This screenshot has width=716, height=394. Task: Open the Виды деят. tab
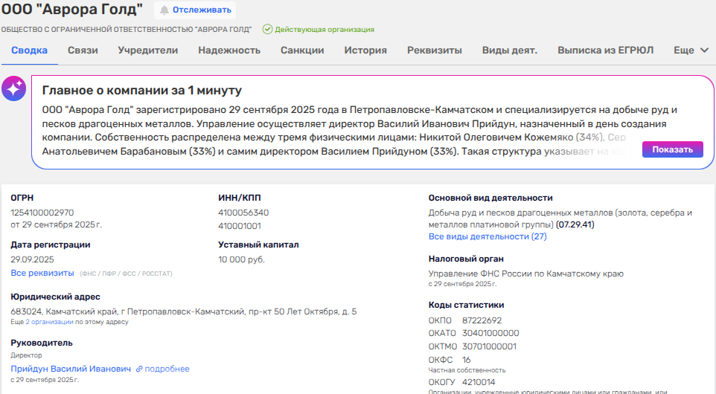510,51
